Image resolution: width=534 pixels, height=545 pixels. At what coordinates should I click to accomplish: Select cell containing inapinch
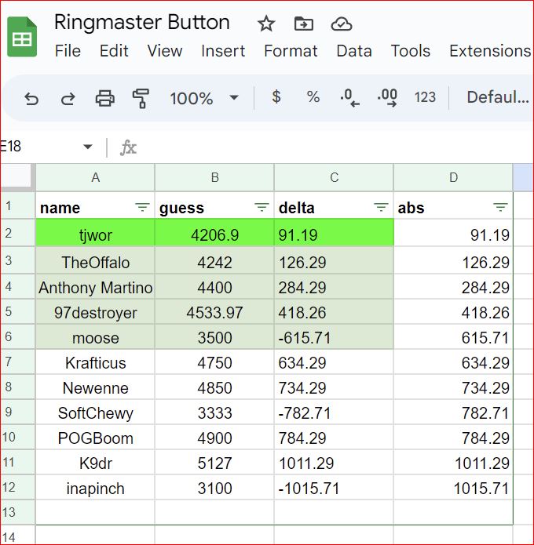point(95,487)
